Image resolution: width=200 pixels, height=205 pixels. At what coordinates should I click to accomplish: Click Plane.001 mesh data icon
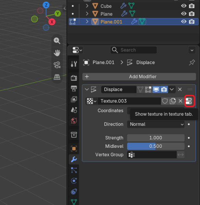click(x=142, y=22)
